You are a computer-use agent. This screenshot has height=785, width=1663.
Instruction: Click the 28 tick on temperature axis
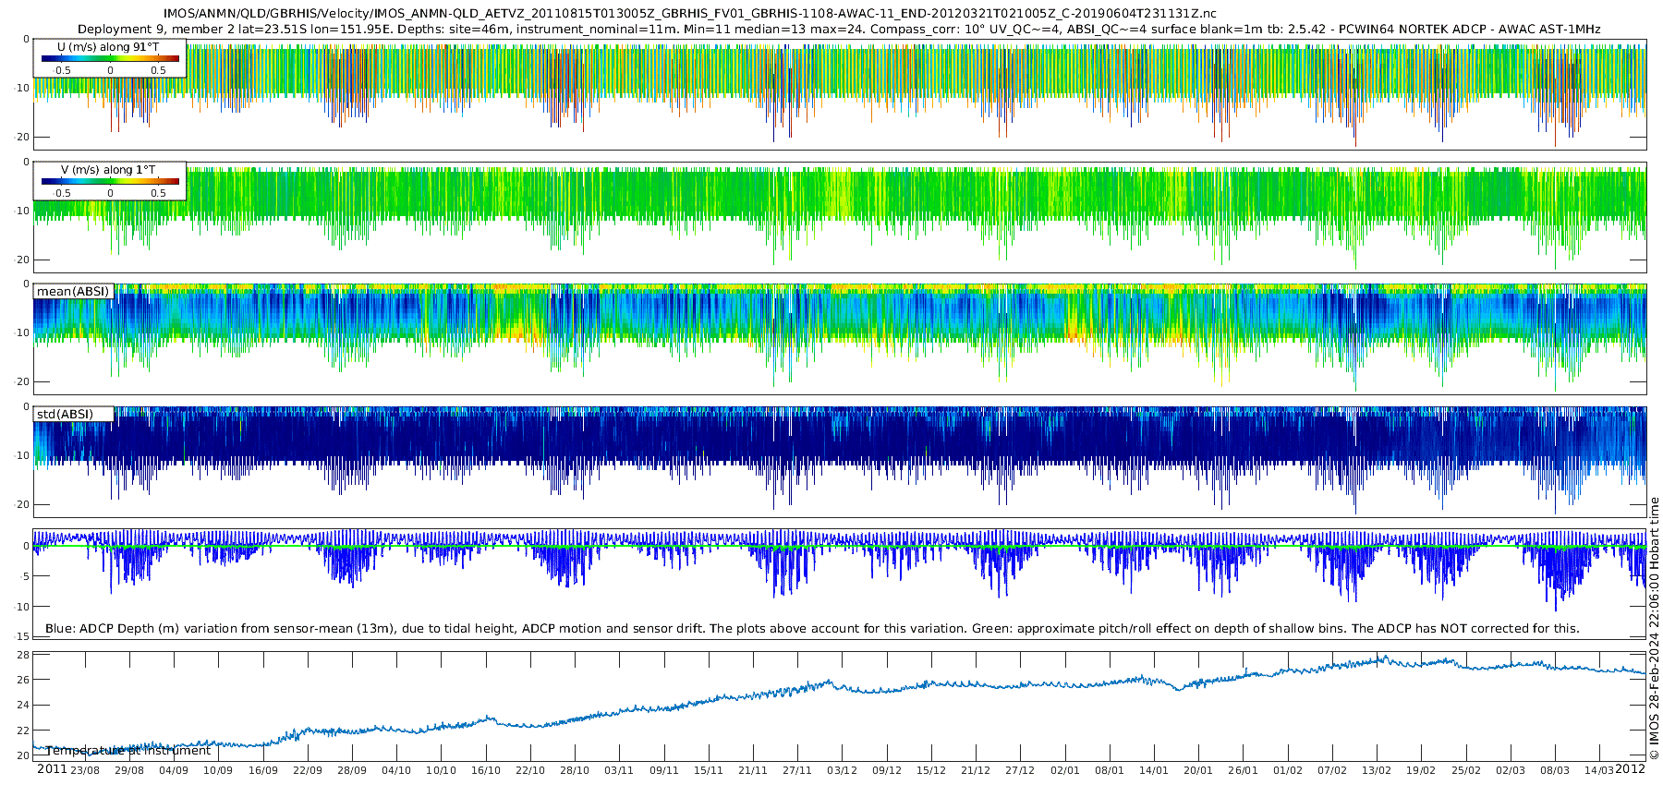(23, 655)
